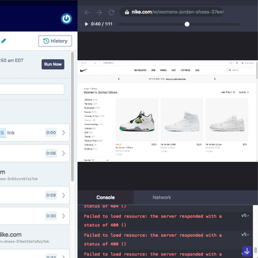
Task: Select the Running category filter
Action: (91, 104)
